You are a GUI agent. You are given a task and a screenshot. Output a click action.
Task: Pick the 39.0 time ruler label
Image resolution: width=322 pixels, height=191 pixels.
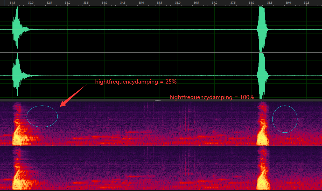pos(288,3)
